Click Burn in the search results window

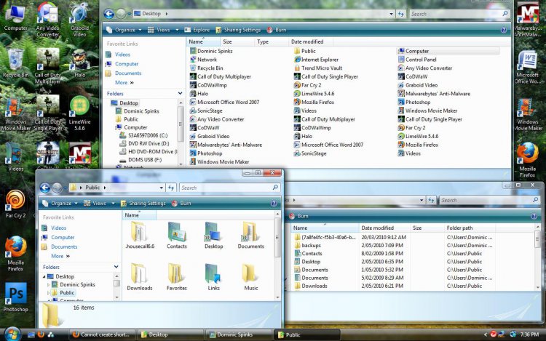(x=298, y=216)
